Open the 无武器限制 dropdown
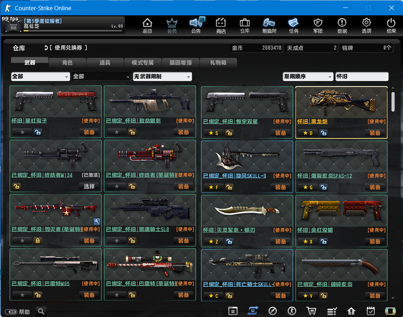This screenshot has height=317, width=403. click(x=162, y=77)
